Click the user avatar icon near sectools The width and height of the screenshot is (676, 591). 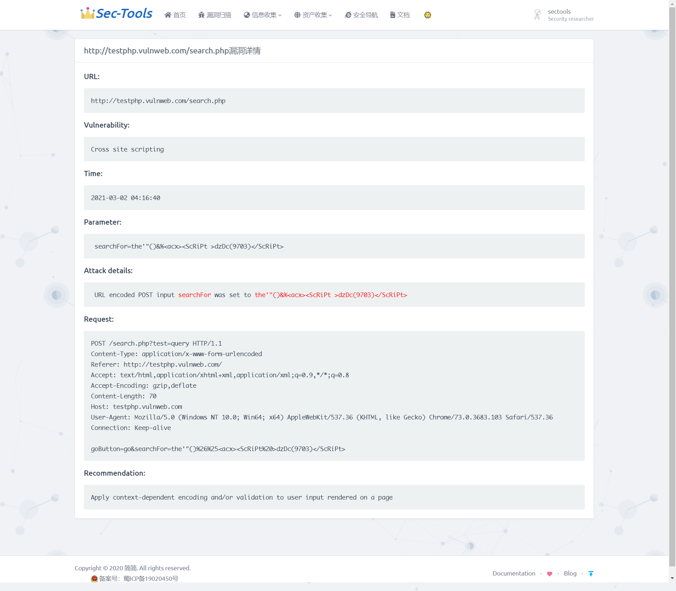coord(537,14)
